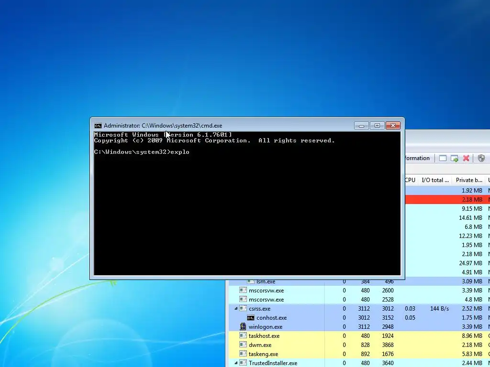490x367 pixels.
Task: Click the winlogon.exe process icon
Action: coord(243,326)
